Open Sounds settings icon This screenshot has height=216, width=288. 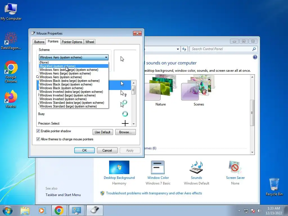coord(196,167)
